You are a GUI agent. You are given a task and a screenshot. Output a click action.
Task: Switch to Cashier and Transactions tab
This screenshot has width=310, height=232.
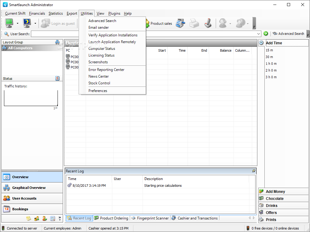(x=195, y=218)
